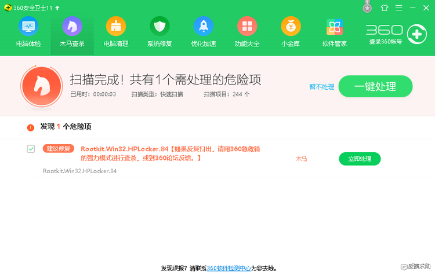The height and width of the screenshot is (275, 435).
Task: Open the 优化加速 rocket optimization module
Action: click(x=204, y=32)
